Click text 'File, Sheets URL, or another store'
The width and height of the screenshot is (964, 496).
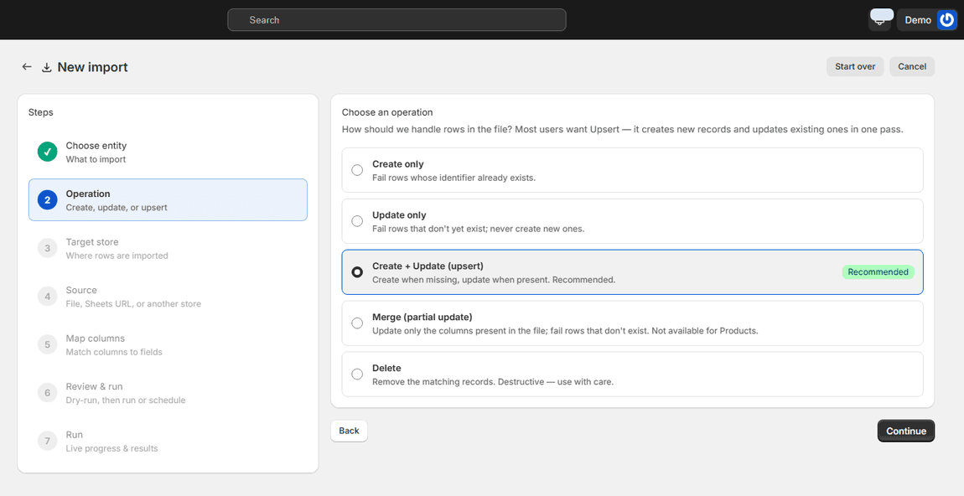[x=133, y=303]
